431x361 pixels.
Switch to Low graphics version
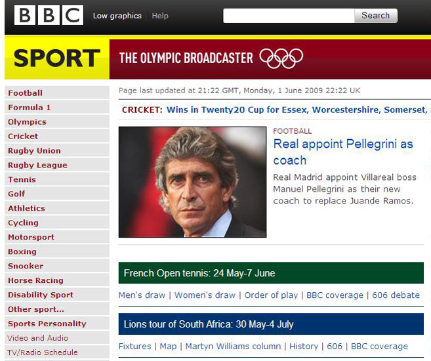117,16
